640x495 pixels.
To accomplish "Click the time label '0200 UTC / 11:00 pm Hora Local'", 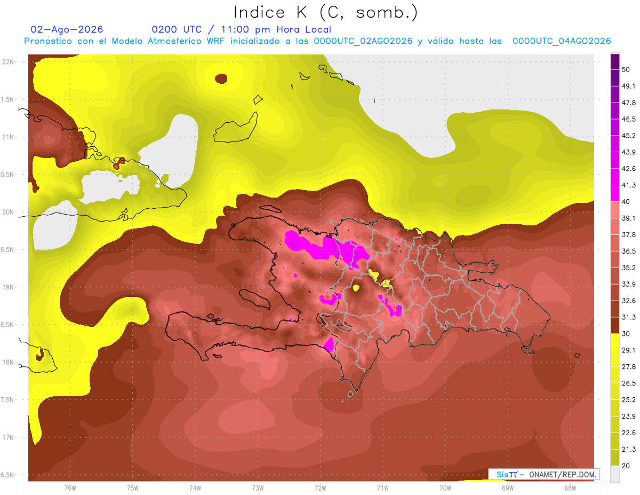I will tap(241, 29).
